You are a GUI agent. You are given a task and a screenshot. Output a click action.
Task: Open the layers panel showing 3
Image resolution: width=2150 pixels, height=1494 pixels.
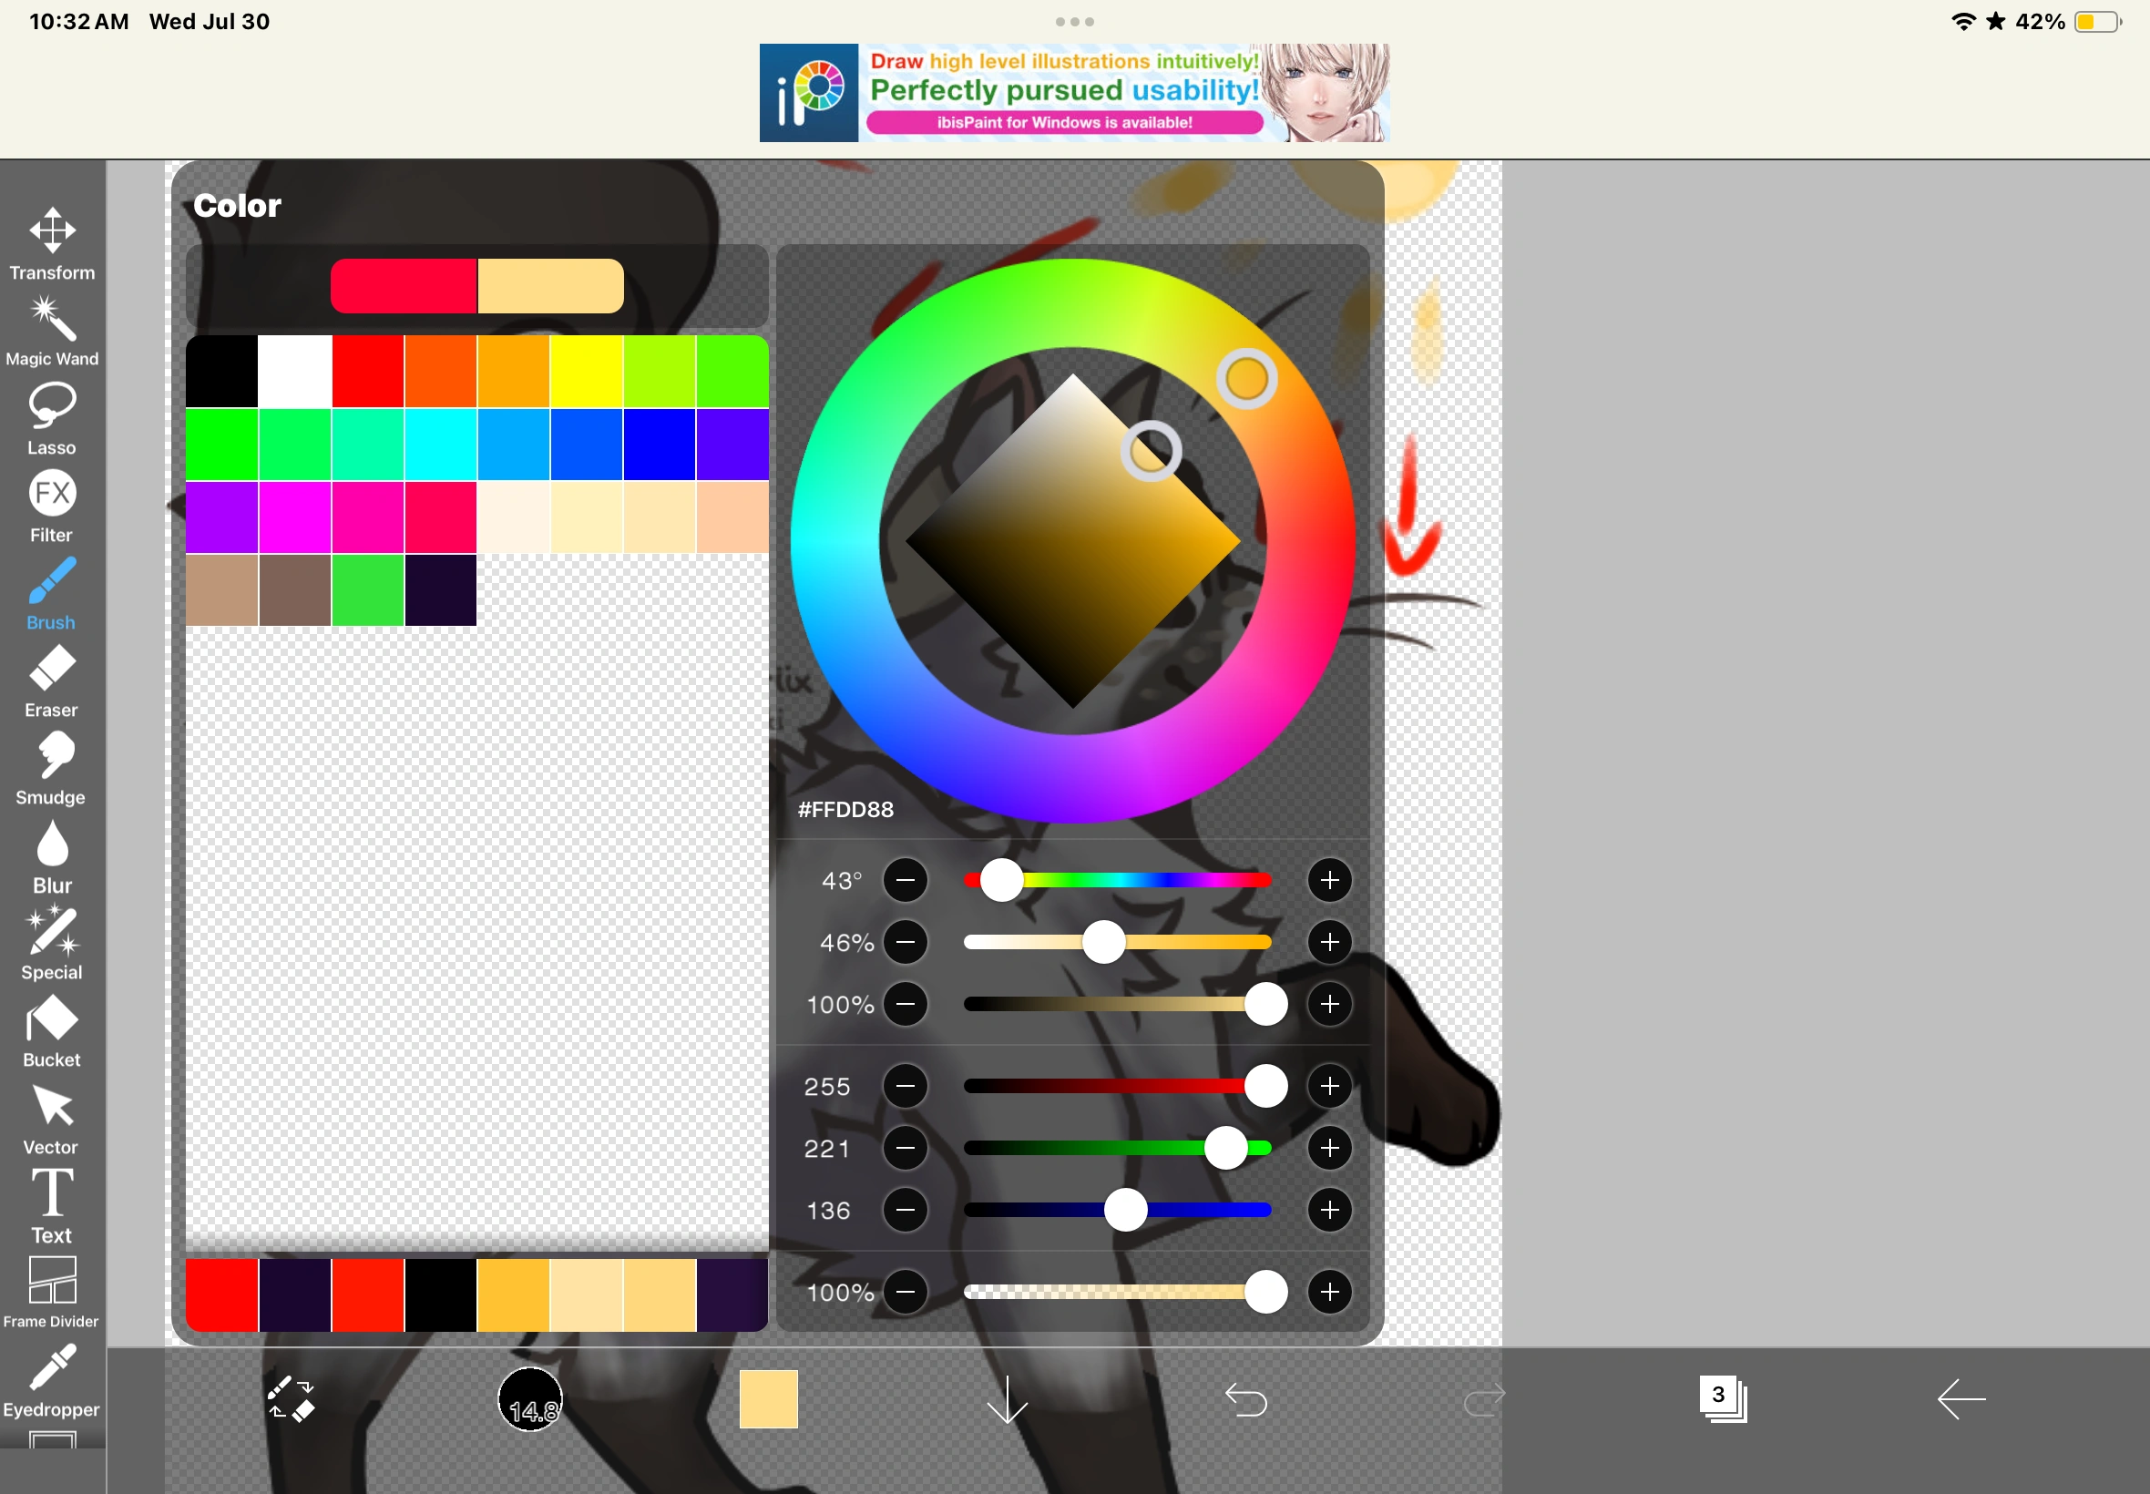tap(1722, 1398)
